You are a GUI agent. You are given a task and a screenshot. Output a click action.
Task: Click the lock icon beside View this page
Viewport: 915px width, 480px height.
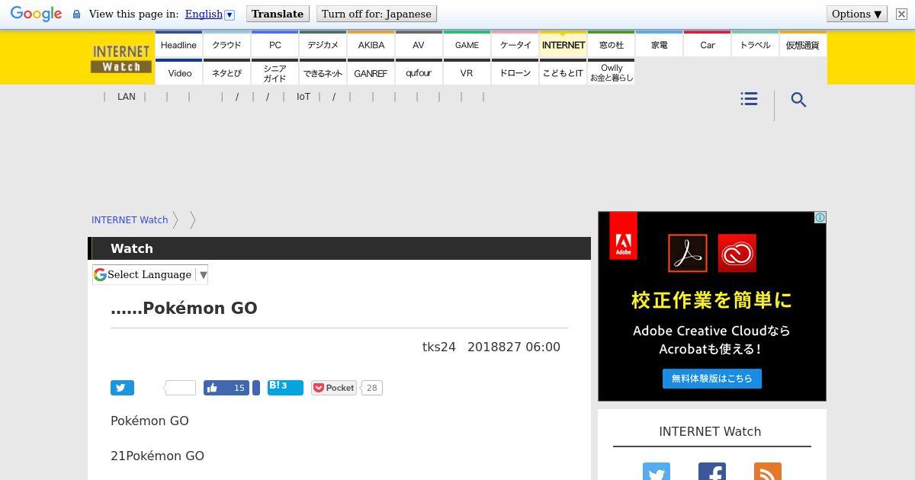tap(76, 14)
